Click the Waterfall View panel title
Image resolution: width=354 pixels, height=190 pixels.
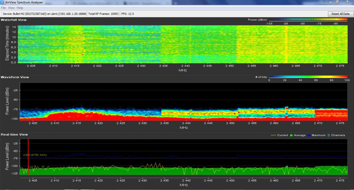point(14,20)
